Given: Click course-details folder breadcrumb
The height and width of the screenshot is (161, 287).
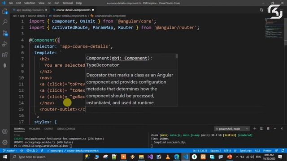Looking at the screenshot, I should (x=36, y=16).
